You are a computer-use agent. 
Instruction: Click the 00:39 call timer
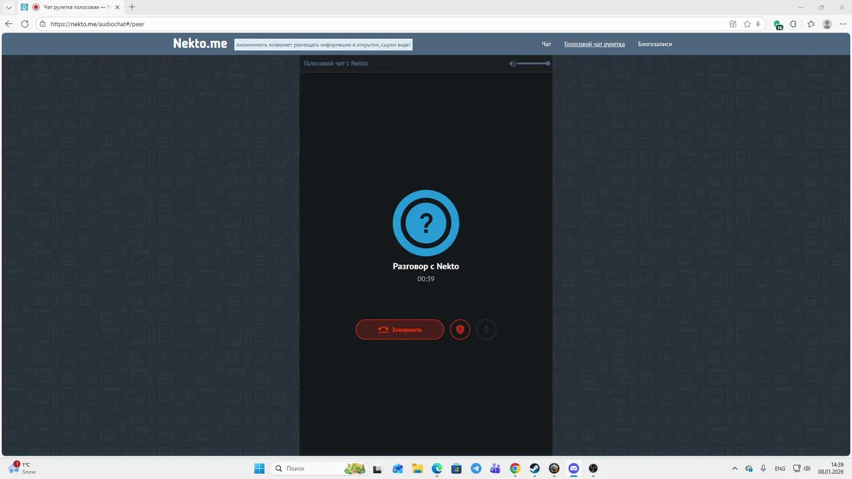point(426,279)
